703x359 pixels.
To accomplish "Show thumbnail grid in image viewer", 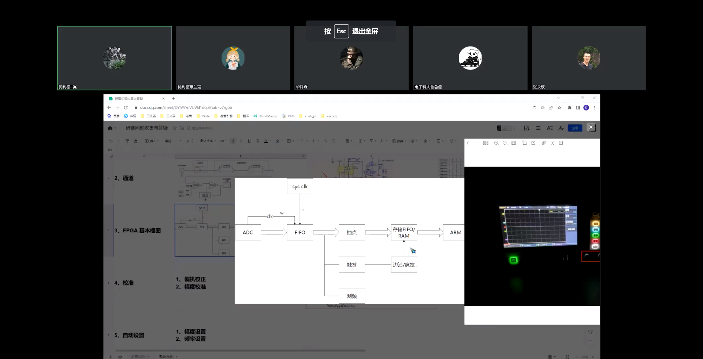I will (486, 143).
